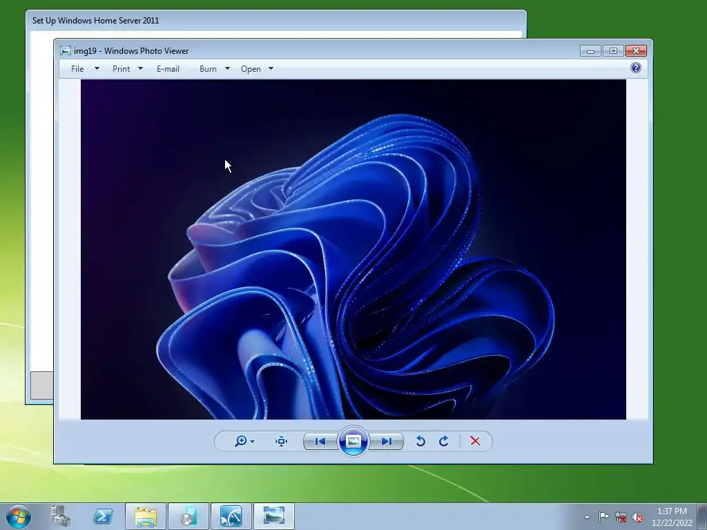Rotate image clockwise
The image size is (707, 530).
[x=444, y=441]
